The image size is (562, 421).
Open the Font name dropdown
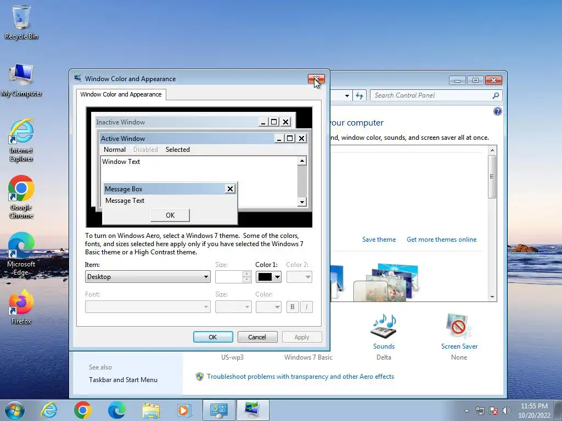coord(148,307)
